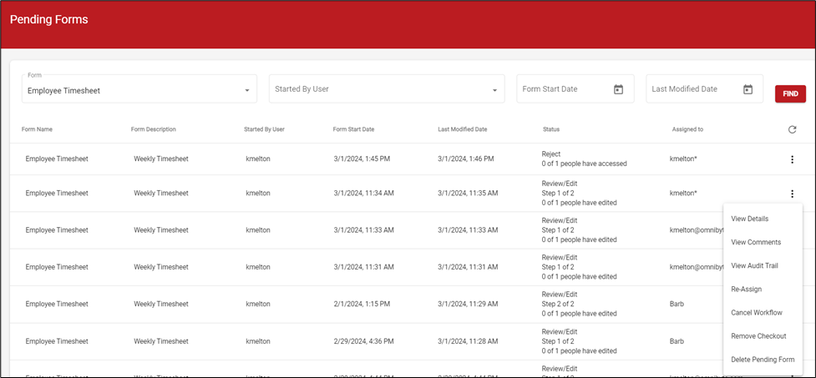The height and width of the screenshot is (378, 816).
Task: Click the Form Name column header
Action: click(37, 129)
